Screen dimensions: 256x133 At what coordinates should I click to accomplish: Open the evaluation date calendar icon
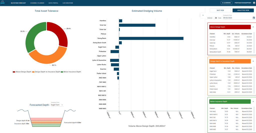pos(254,18)
